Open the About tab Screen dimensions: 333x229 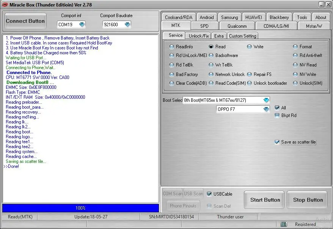321,17
